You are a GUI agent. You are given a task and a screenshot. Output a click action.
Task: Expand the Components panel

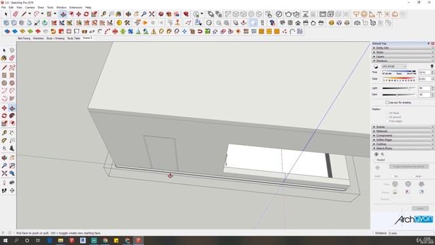[x=403, y=135]
